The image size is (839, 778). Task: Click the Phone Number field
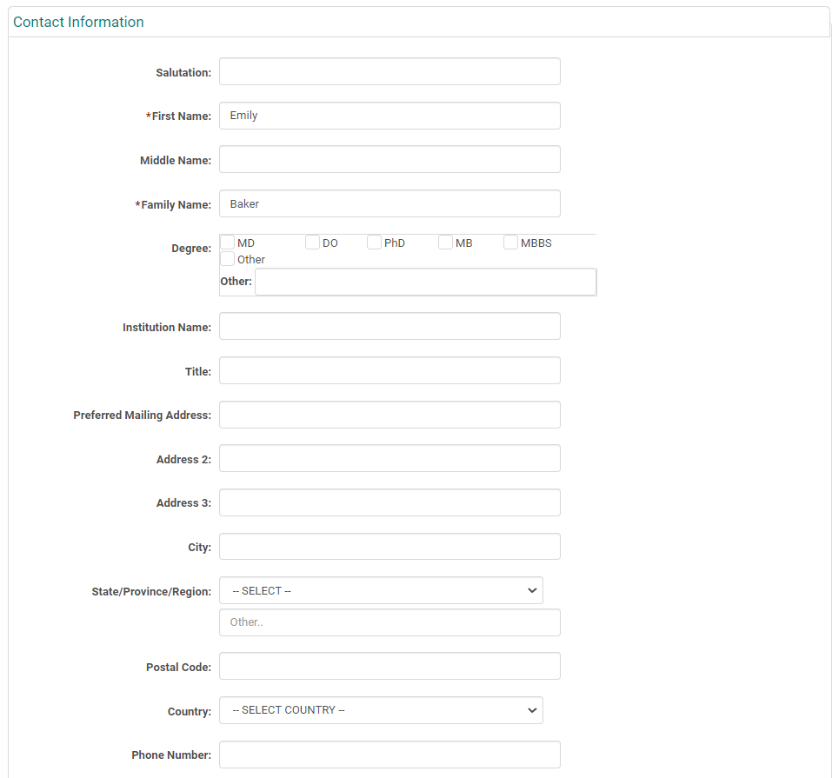tap(390, 755)
